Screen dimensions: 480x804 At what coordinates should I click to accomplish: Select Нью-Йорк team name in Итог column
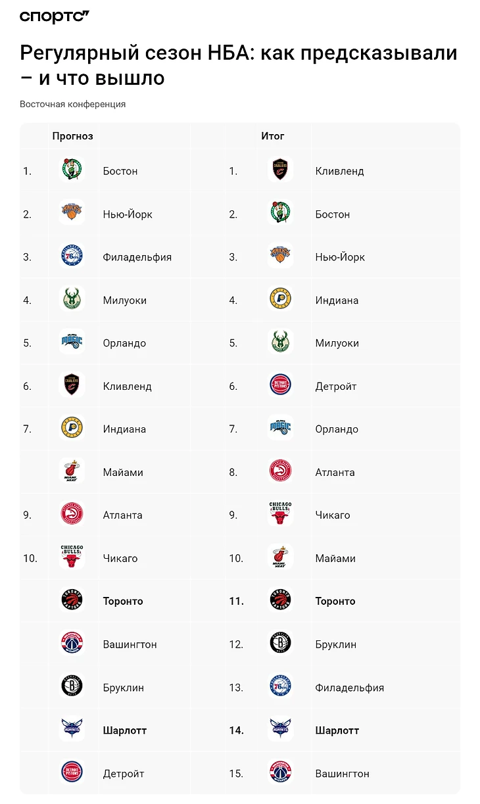[340, 257]
